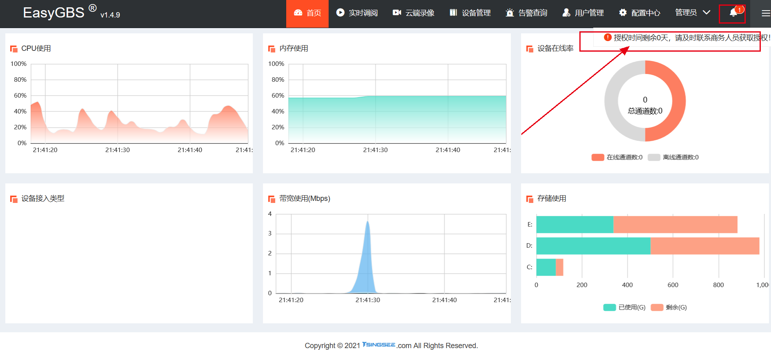Click the user icon beside 用户管理

point(566,13)
